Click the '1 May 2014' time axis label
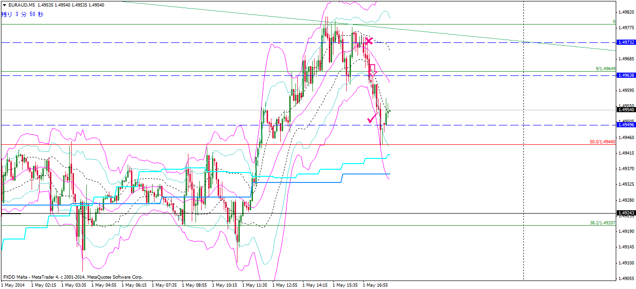Image resolution: width=636 pixels, height=289 pixels. [x=13, y=285]
